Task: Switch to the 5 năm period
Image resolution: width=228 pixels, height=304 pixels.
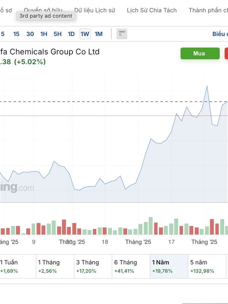Action: point(207,266)
